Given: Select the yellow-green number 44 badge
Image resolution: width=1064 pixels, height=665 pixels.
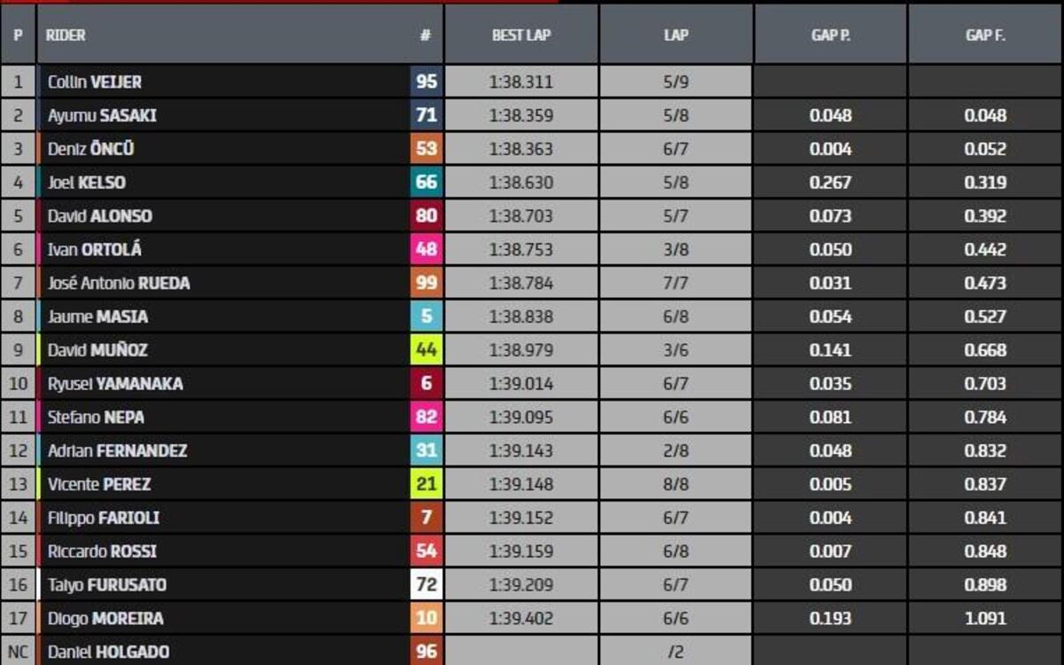Looking at the screenshot, I should [426, 350].
